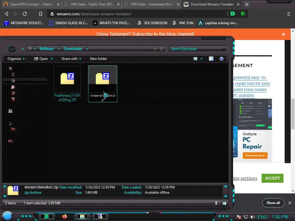Accept cookies with ACCEPT button
Viewport: 295px width, 221px height.
[x=273, y=178]
